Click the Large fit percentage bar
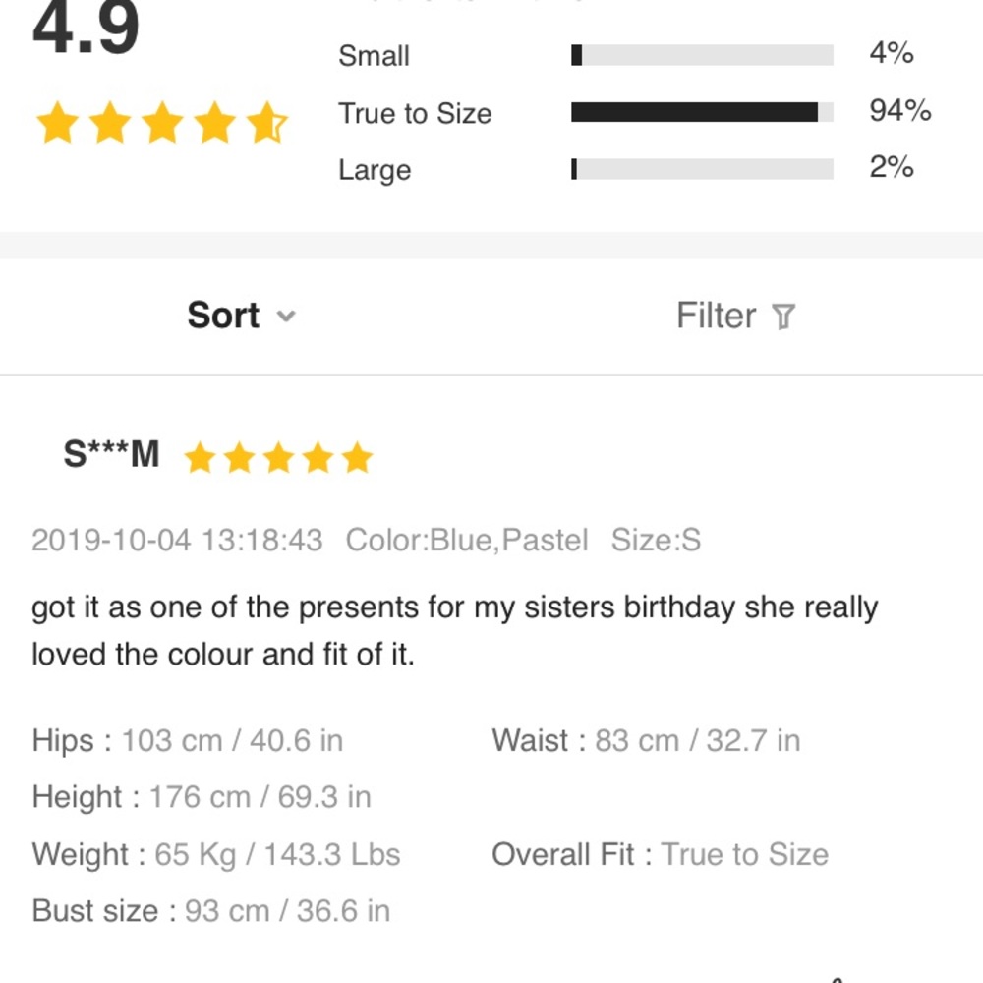983x983 pixels. click(x=702, y=169)
